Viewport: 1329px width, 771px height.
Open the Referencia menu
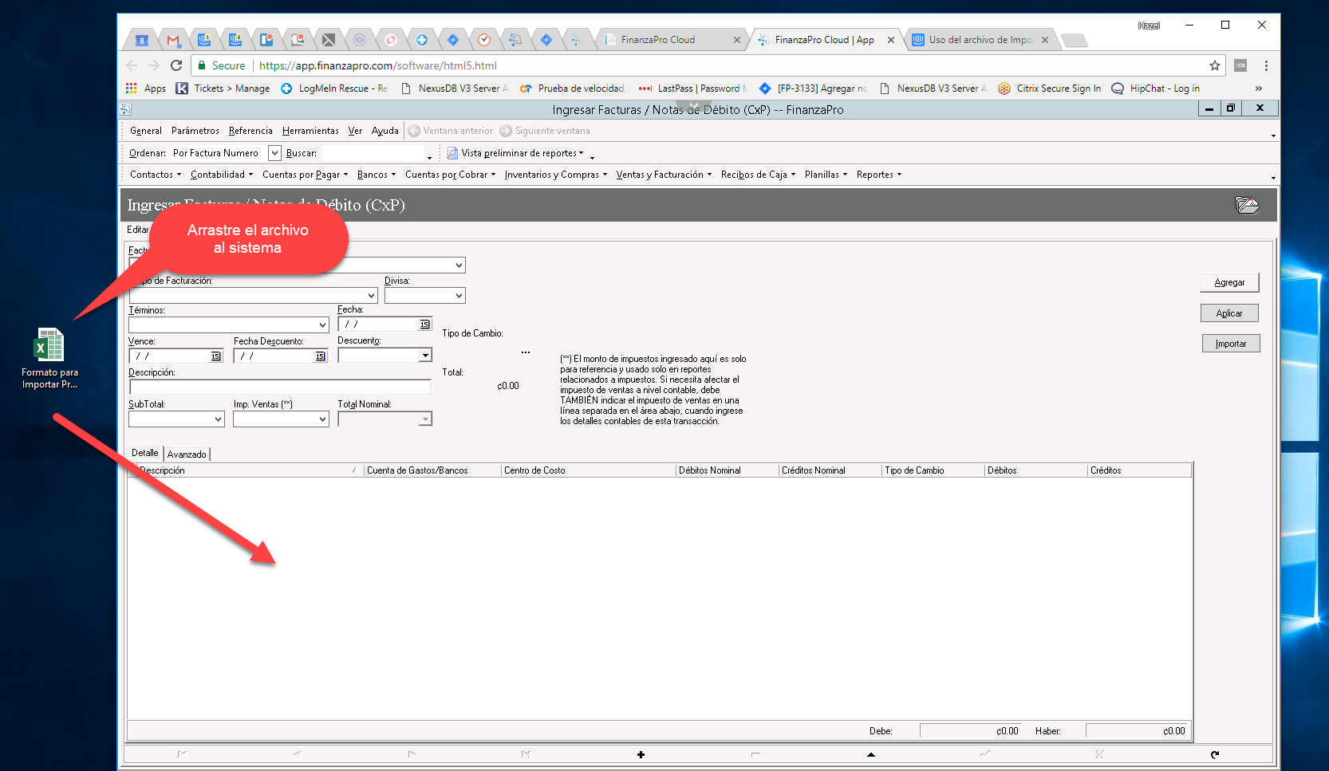point(250,131)
